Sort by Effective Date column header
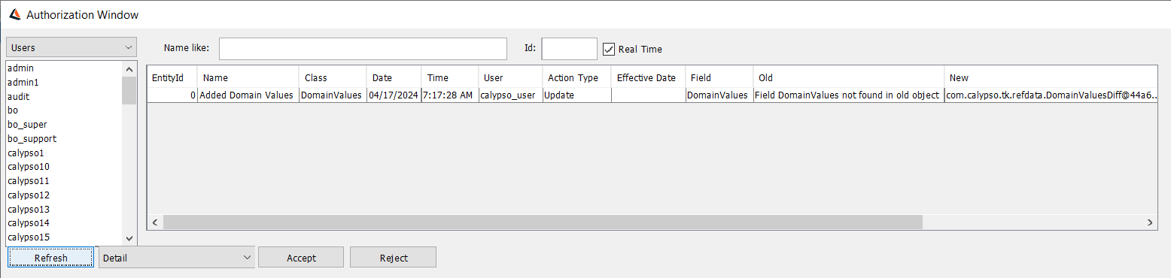The height and width of the screenshot is (278, 1171). 648,77
